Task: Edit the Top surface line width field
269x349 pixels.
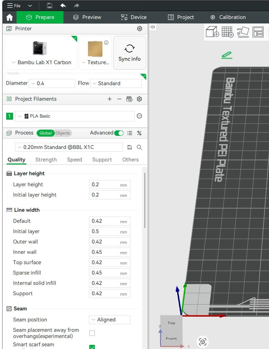Action: coord(109,262)
